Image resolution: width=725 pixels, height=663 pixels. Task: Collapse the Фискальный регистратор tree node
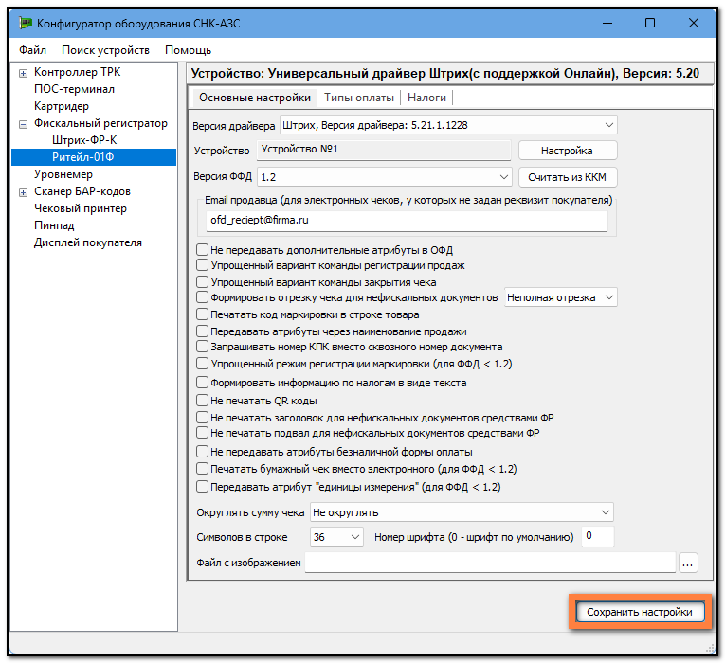coord(23,124)
